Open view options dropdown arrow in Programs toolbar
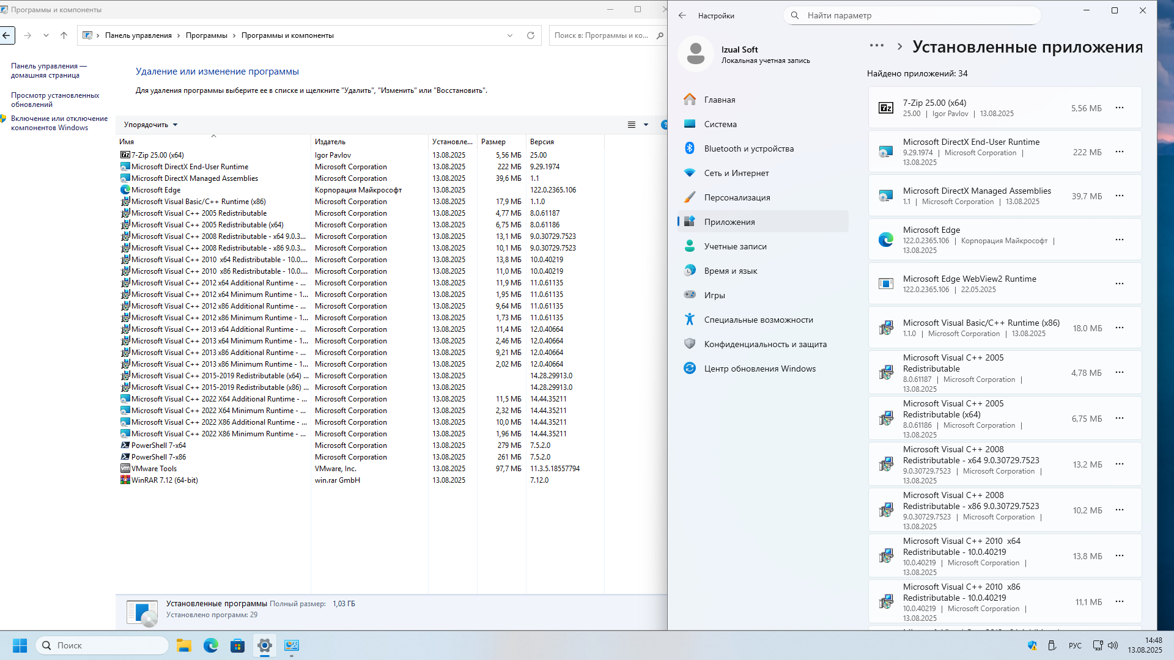This screenshot has height=660, width=1174. click(x=646, y=125)
